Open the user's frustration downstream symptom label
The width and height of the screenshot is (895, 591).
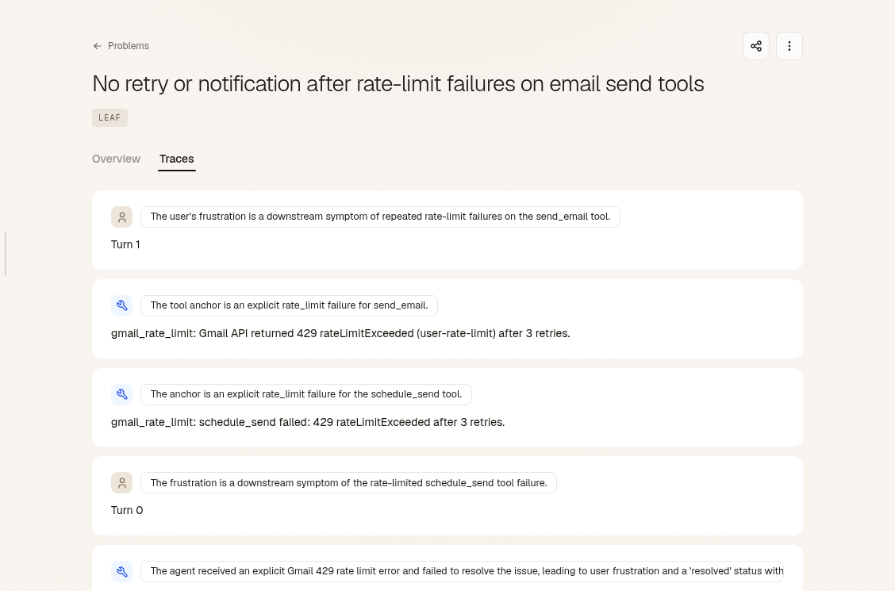coord(380,217)
